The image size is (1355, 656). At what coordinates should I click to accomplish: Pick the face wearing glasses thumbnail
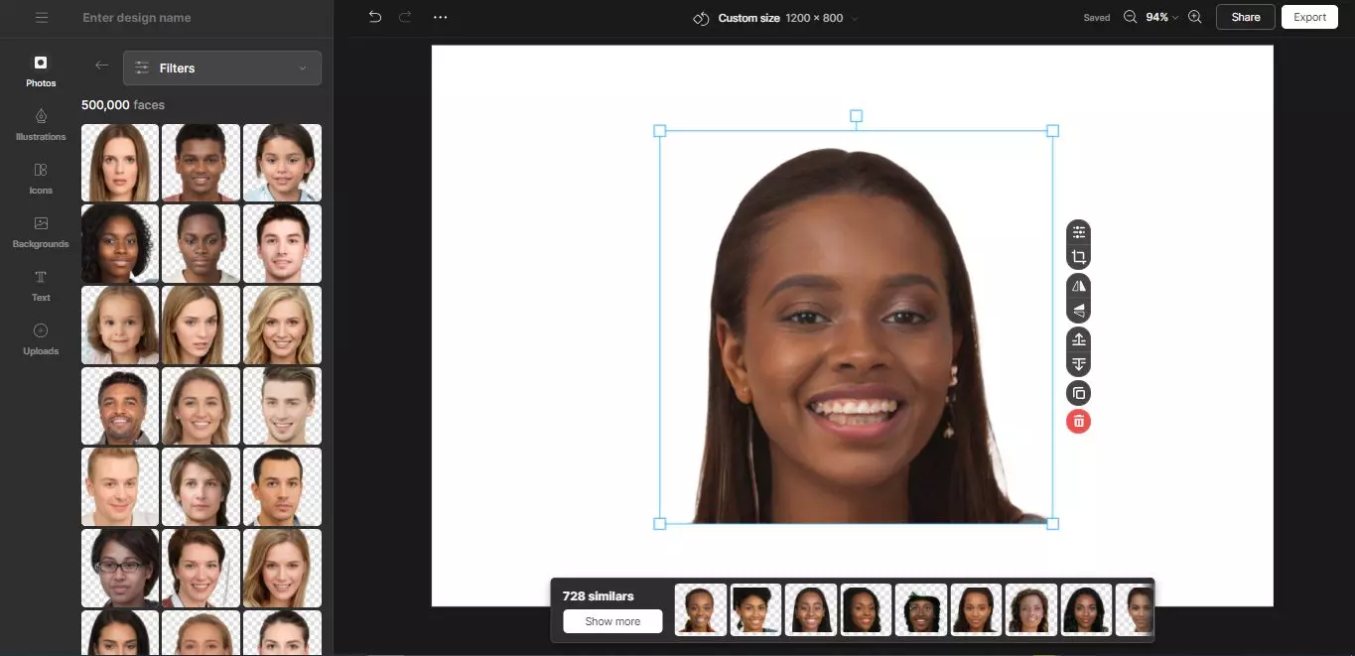120,568
